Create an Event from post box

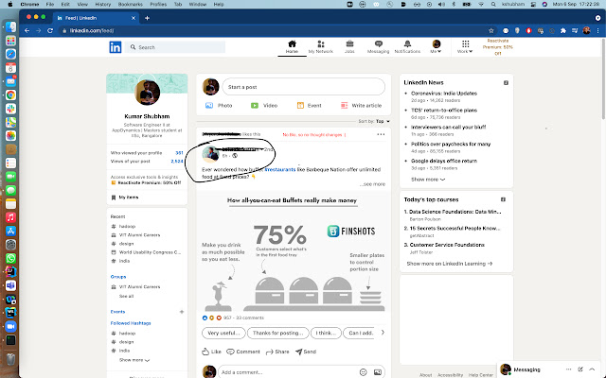click(x=310, y=105)
